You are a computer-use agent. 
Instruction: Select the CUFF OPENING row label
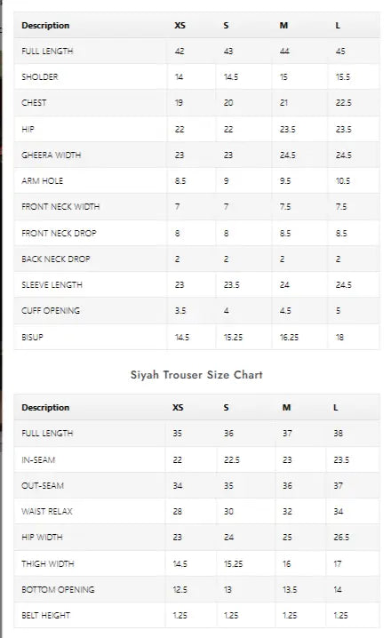pos(51,310)
